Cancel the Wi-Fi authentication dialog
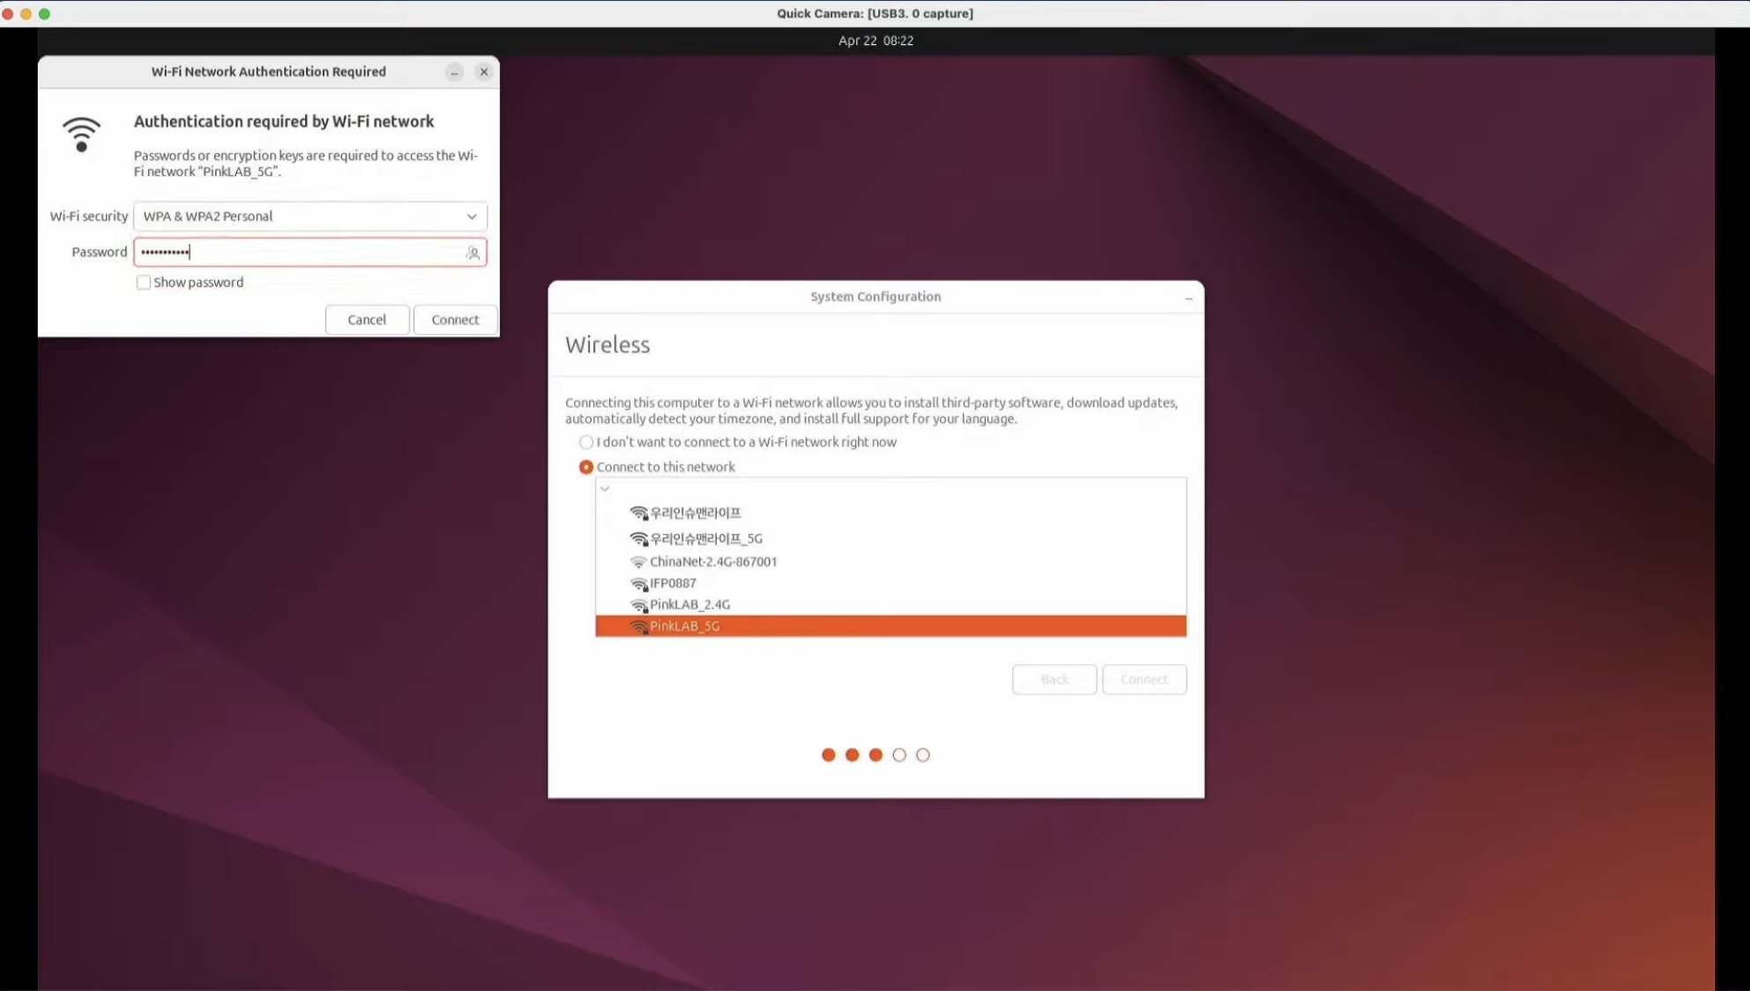Image resolution: width=1750 pixels, height=991 pixels. (367, 320)
